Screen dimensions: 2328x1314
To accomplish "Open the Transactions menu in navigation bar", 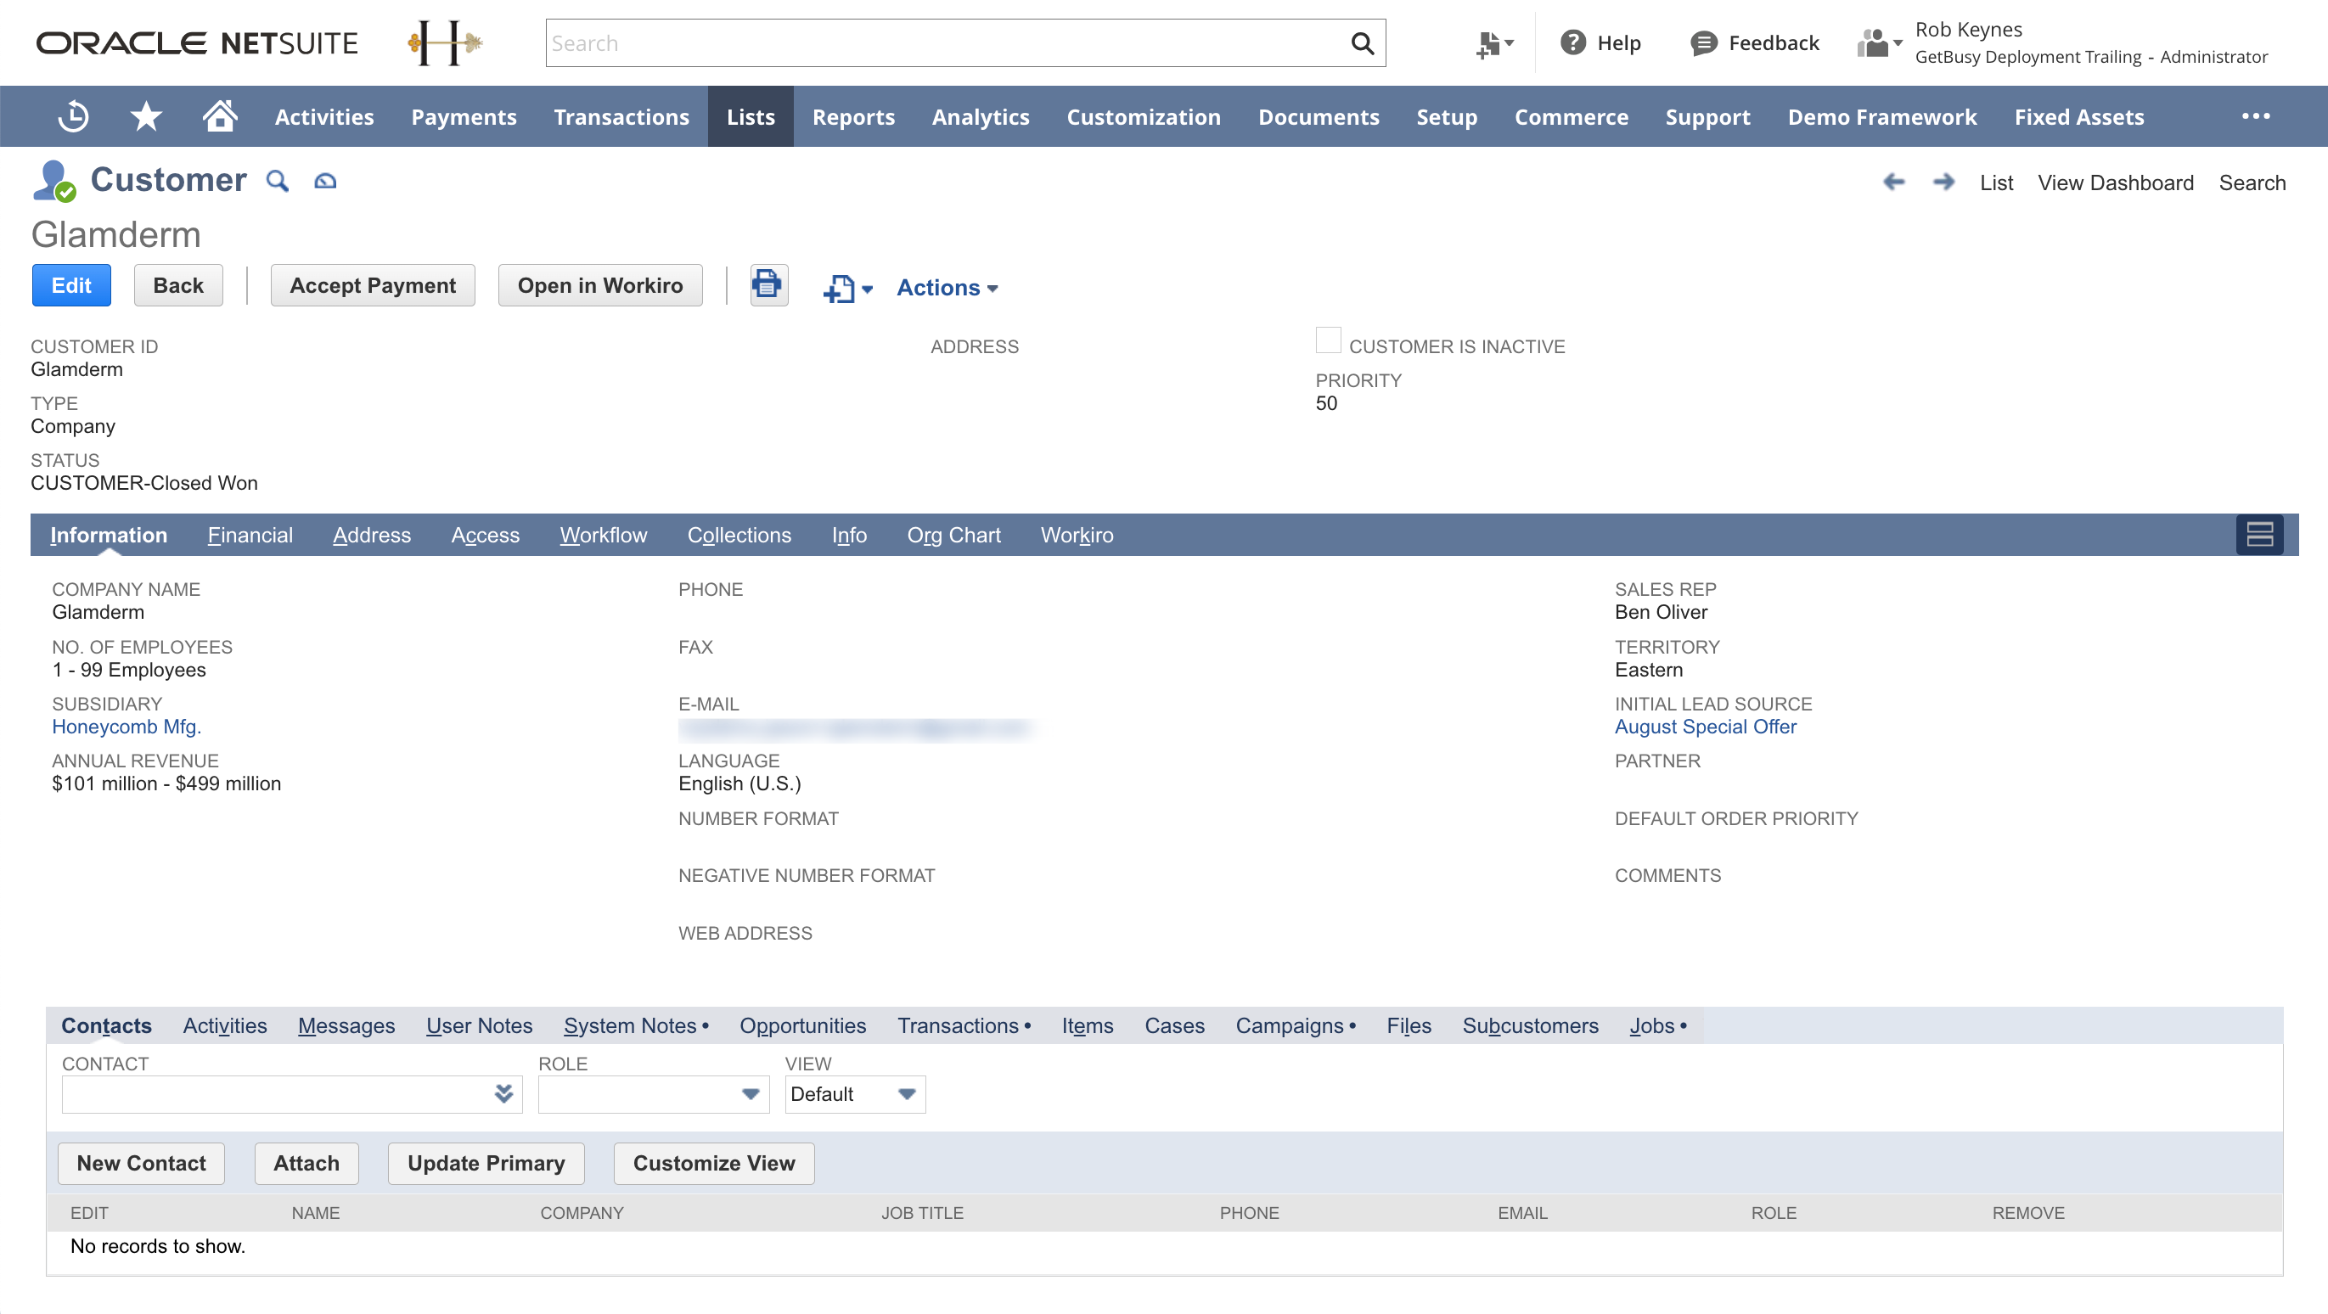I will tap(621, 117).
